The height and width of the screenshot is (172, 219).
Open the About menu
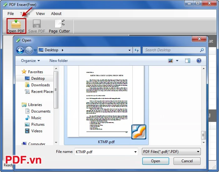click(56, 14)
